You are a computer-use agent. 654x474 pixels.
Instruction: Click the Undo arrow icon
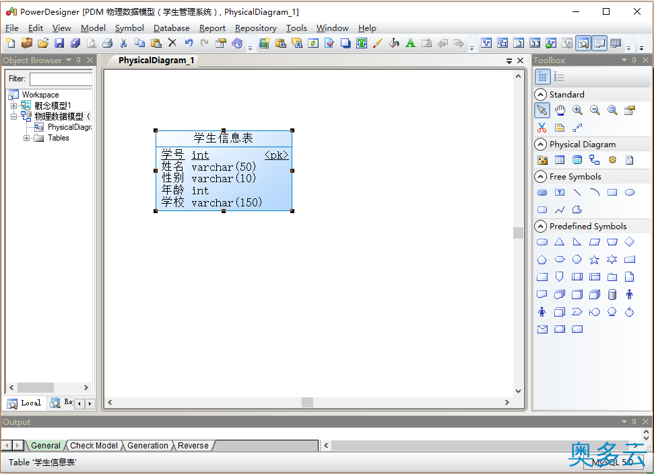[189, 43]
